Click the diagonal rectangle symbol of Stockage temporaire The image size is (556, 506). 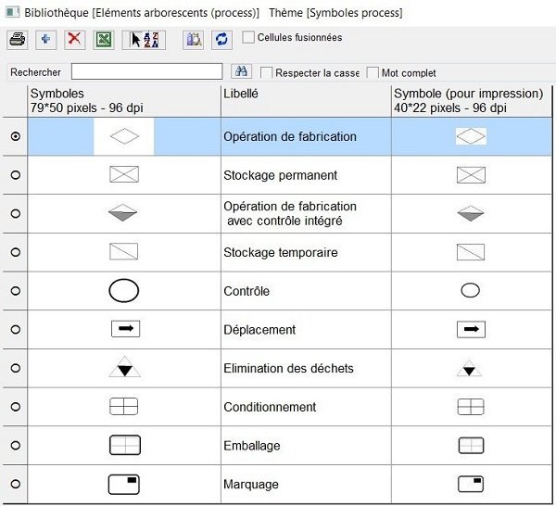tap(124, 251)
